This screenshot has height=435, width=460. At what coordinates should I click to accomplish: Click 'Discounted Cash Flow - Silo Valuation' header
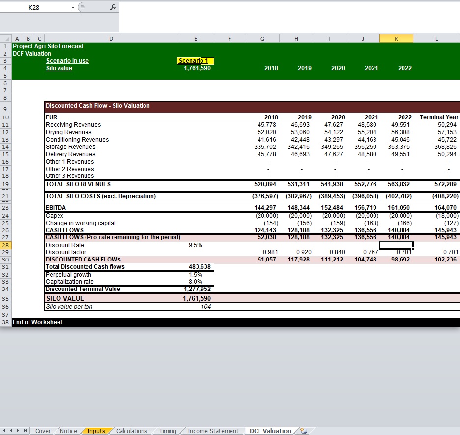tap(98, 106)
